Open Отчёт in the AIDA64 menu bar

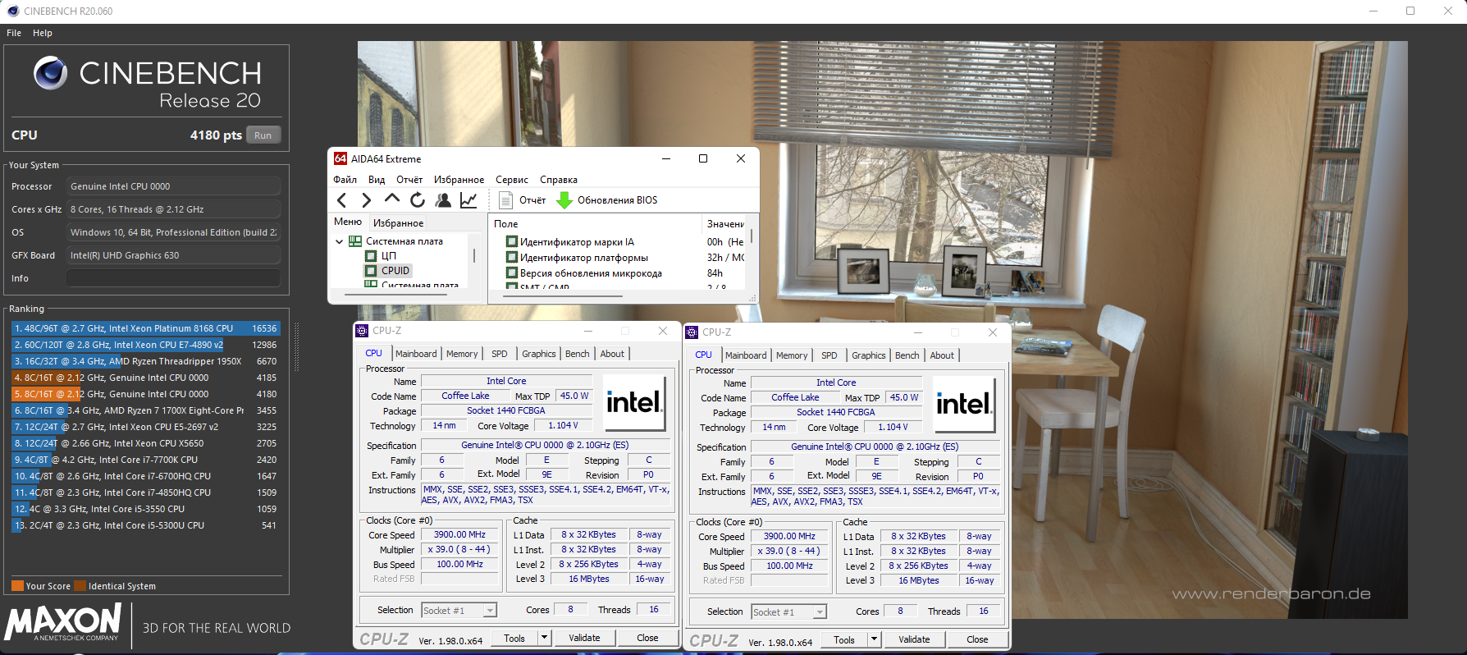[409, 180]
